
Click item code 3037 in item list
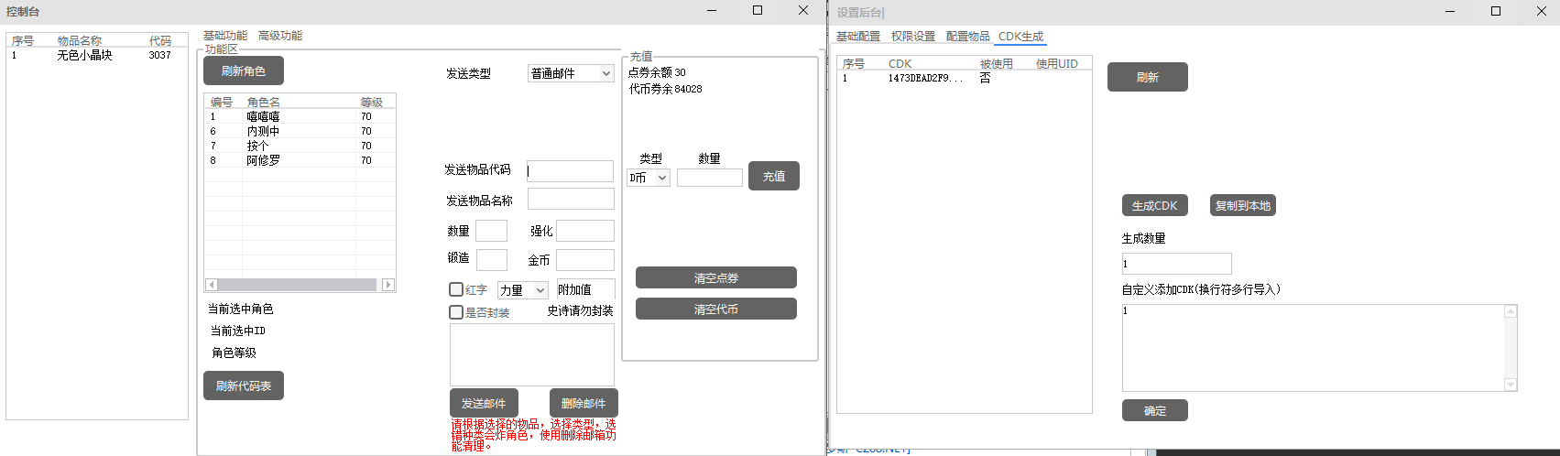coord(160,55)
